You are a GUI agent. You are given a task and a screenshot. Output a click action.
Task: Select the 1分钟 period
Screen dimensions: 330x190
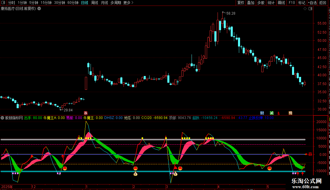22,3
